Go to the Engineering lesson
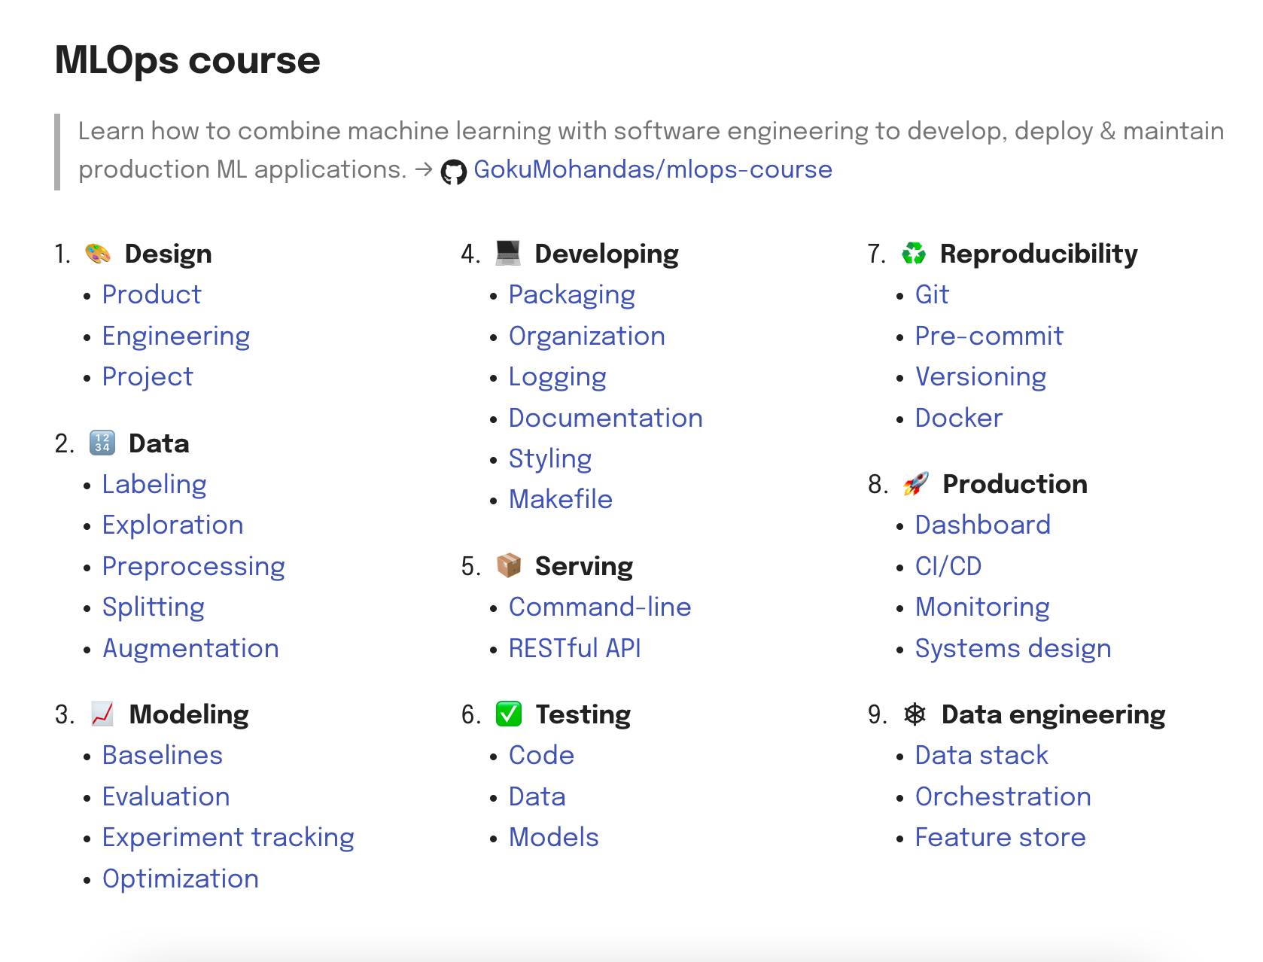1263x962 pixels. [x=176, y=336]
